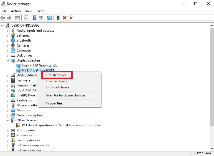214x156 pixels.
Task: Click the PCI controller warning icon
Action: pyautogui.click(x=18, y=125)
